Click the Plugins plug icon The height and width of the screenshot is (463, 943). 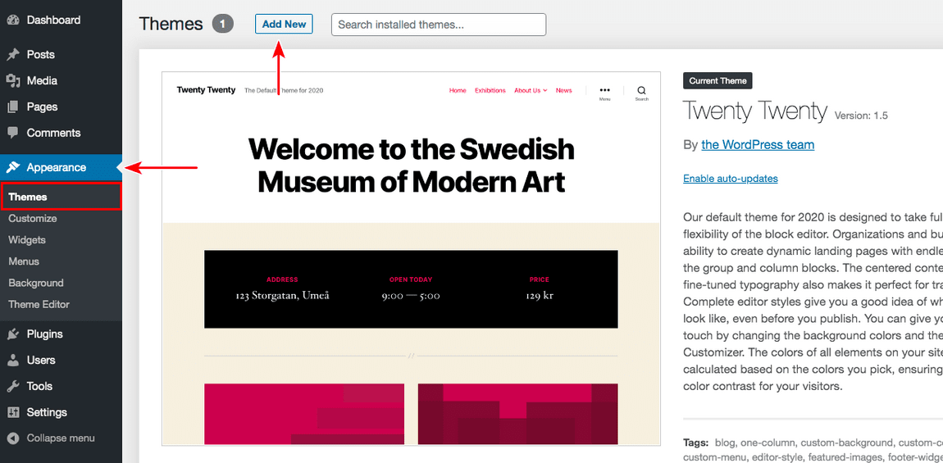click(12, 334)
